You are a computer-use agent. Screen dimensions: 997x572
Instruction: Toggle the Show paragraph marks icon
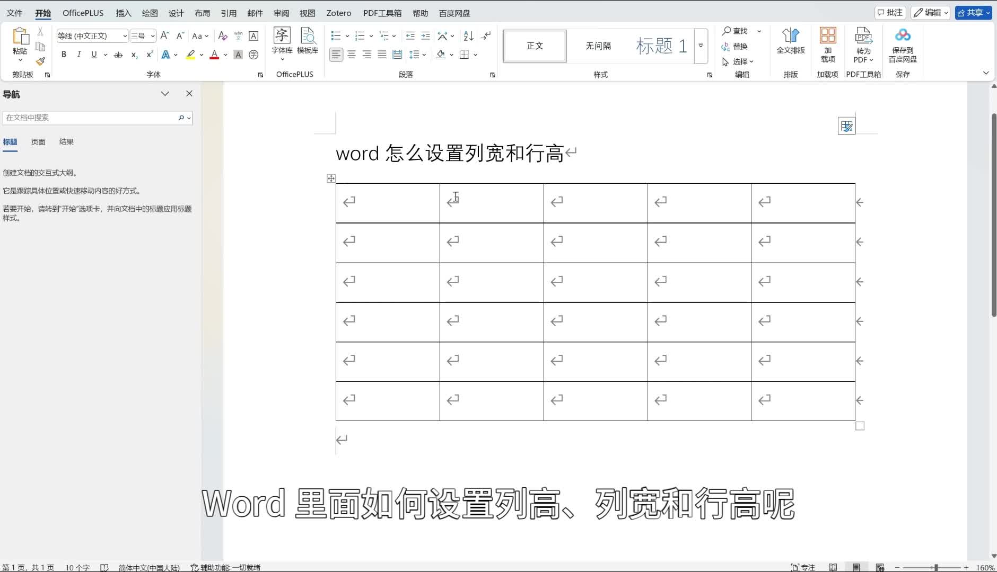pos(486,35)
